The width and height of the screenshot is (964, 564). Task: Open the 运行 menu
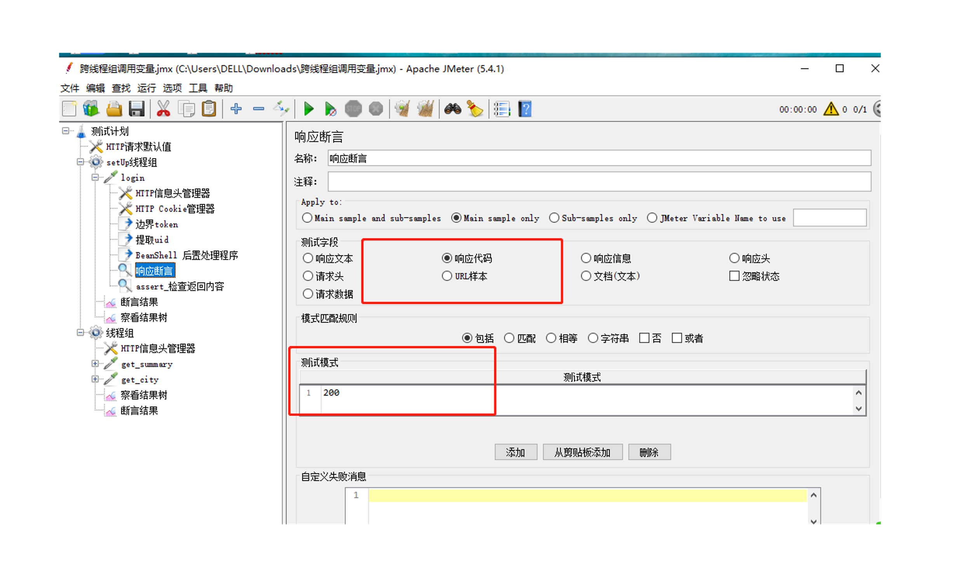146,88
